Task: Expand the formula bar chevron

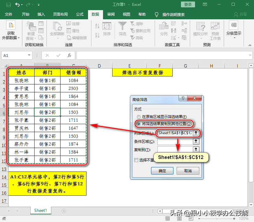Action: 250,55
